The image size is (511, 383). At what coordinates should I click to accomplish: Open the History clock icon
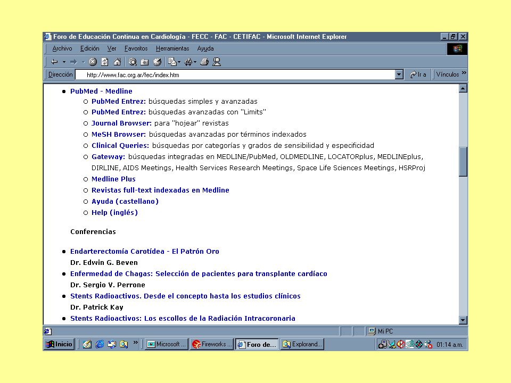157,62
